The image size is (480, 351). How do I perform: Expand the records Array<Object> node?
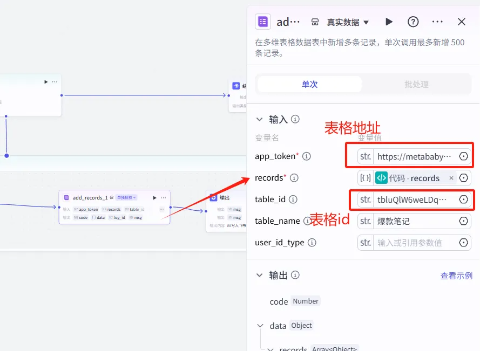pyautogui.click(x=271, y=349)
